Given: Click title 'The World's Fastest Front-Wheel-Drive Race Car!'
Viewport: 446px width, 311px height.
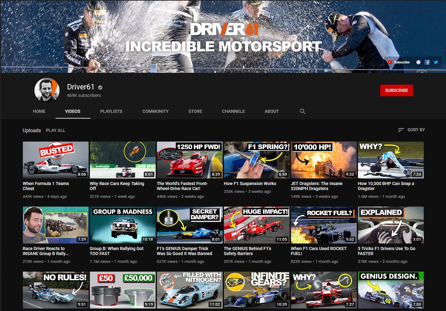Looking at the screenshot, I should [x=182, y=186].
